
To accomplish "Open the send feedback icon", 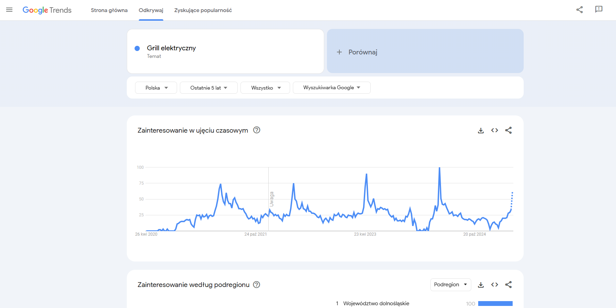I will click(x=599, y=9).
